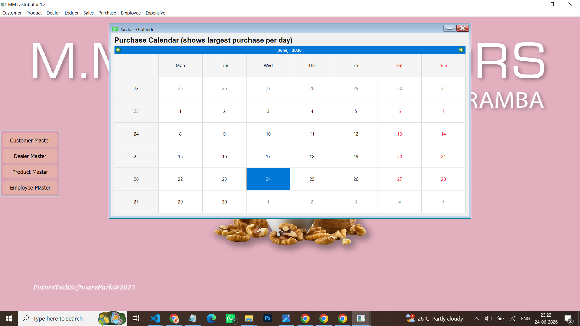Select June 17 in the calendar
The height and width of the screenshot is (326, 580).
click(x=268, y=156)
